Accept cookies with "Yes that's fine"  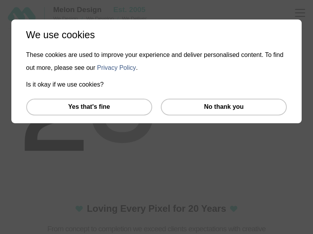coord(89,107)
